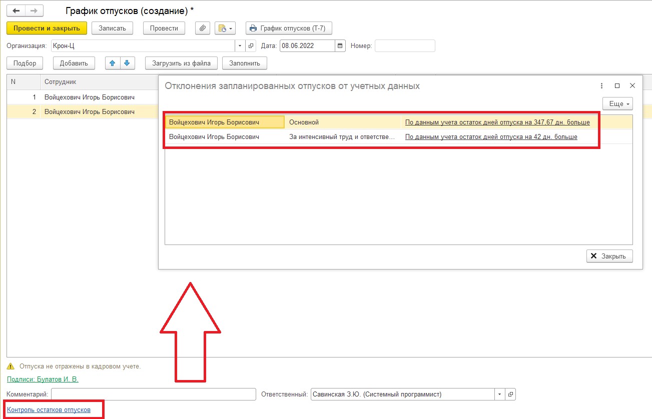Open Подписи: Булатов И. В. link

(x=43, y=379)
